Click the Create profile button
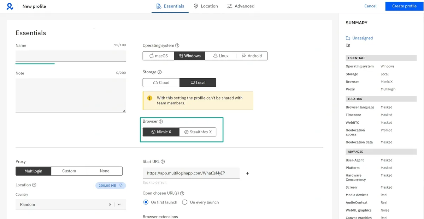 405,6
